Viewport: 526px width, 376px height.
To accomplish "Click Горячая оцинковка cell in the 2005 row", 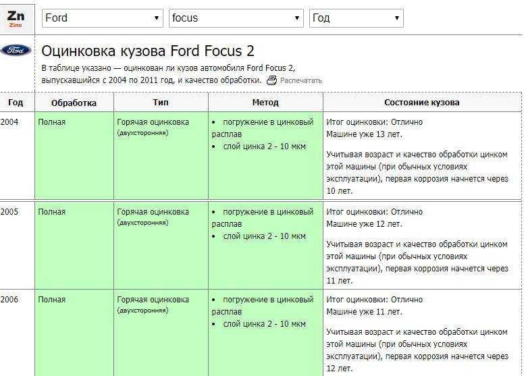I will click(161, 246).
